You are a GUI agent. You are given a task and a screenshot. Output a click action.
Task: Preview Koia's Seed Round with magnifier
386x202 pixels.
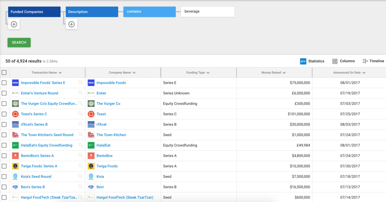[x=80, y=176]
